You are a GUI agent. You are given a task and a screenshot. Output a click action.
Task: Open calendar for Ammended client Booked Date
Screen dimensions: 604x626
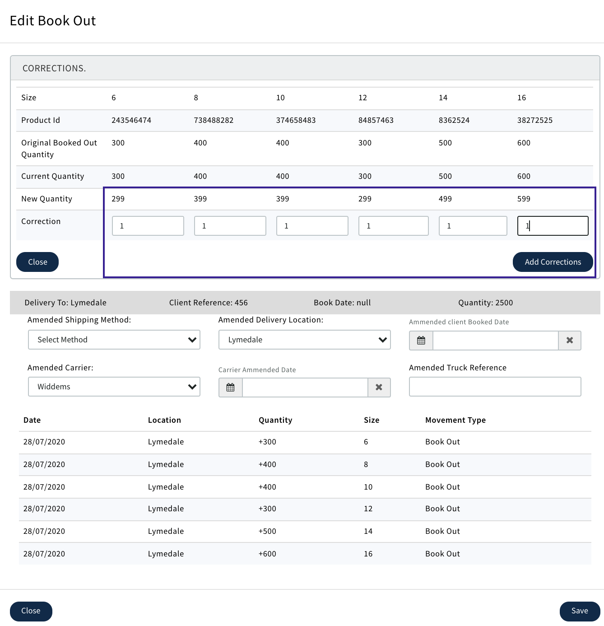421,341
